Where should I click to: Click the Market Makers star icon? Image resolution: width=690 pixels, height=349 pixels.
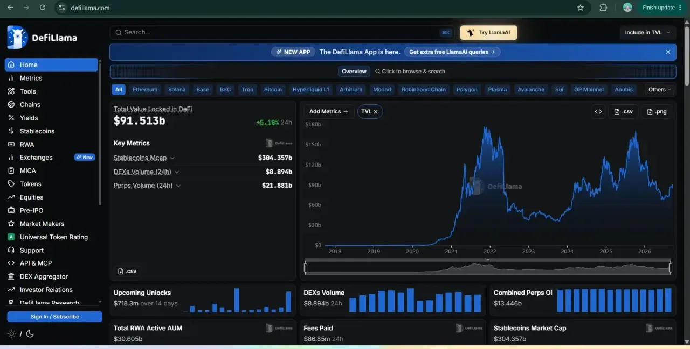[11, 224]
